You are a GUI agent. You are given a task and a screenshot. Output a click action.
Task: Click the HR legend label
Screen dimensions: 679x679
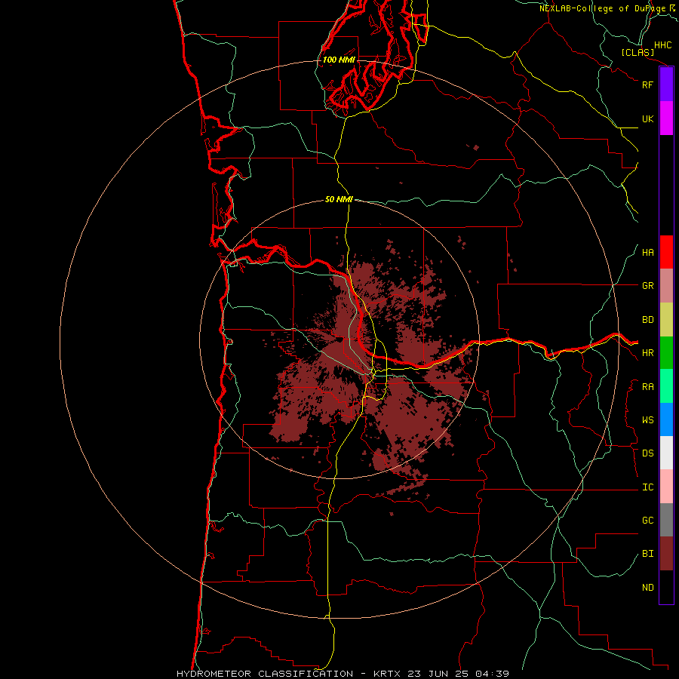pos(647,353)
